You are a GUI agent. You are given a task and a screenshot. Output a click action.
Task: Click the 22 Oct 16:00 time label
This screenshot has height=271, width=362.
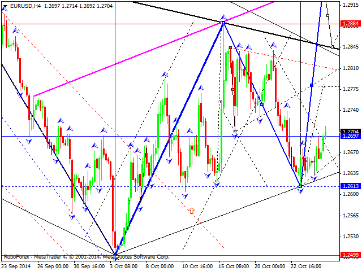306,266
